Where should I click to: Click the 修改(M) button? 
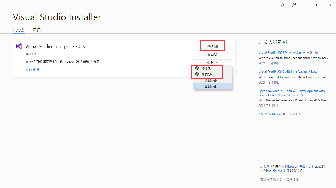tap(212, 46)
